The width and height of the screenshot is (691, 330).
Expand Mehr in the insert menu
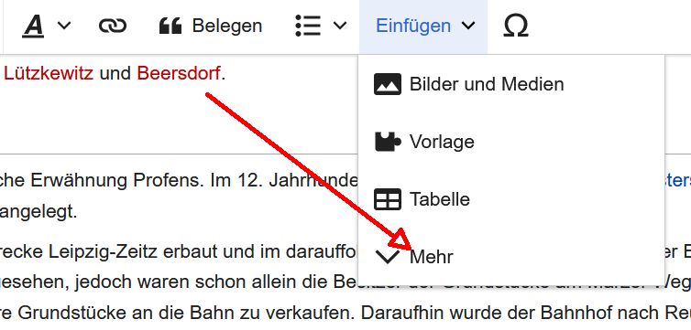(511, 256)
